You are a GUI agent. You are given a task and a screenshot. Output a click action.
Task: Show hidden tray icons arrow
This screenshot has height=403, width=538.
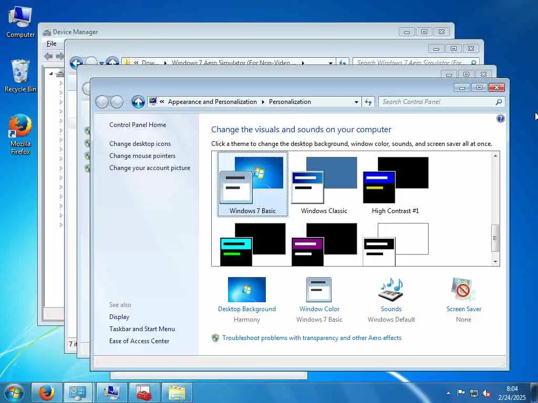(x=448, y=393)
